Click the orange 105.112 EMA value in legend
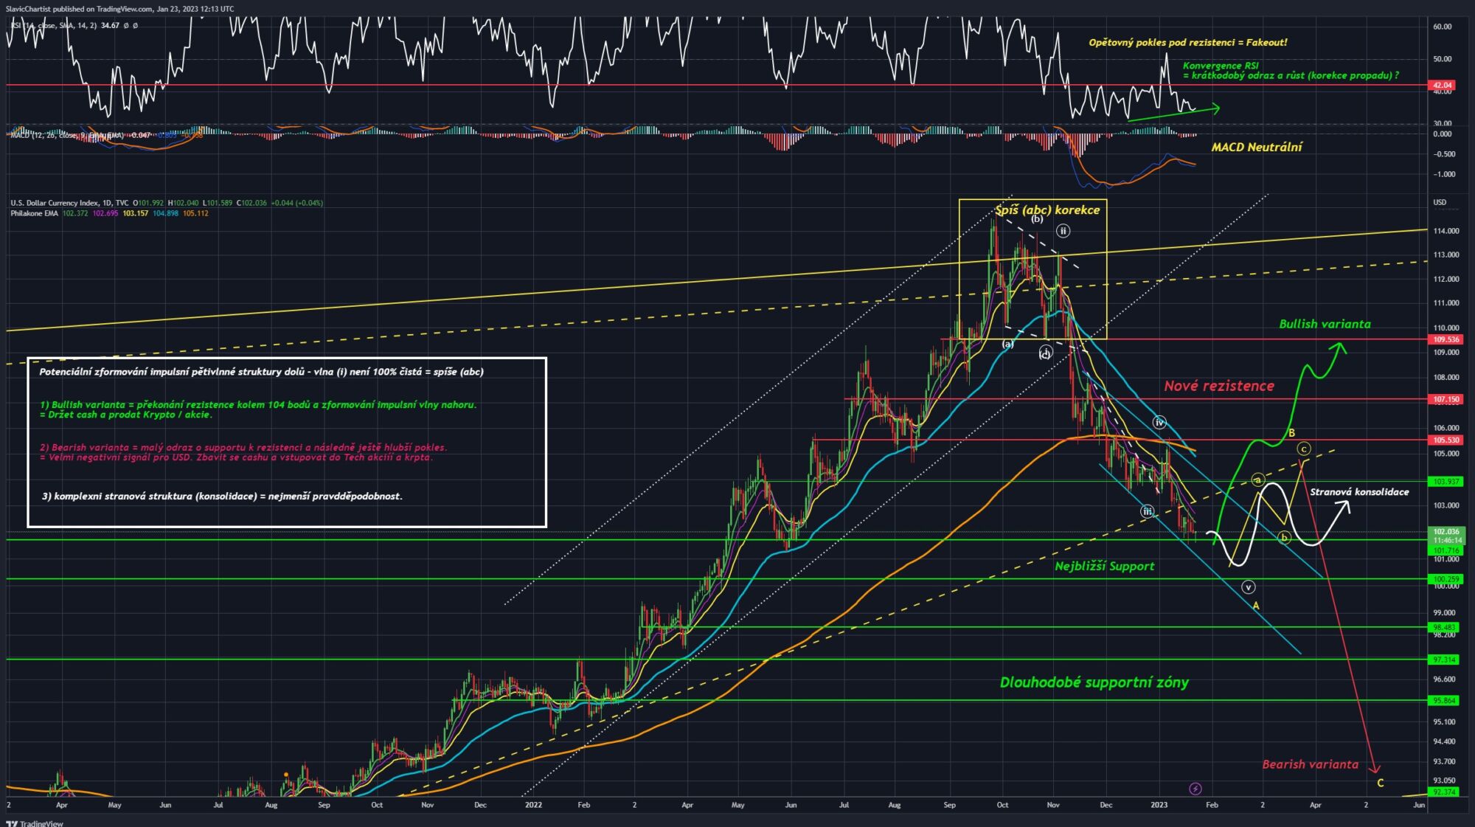Image resolution: width=1475 pixels, height=827 pixels. 195,213
